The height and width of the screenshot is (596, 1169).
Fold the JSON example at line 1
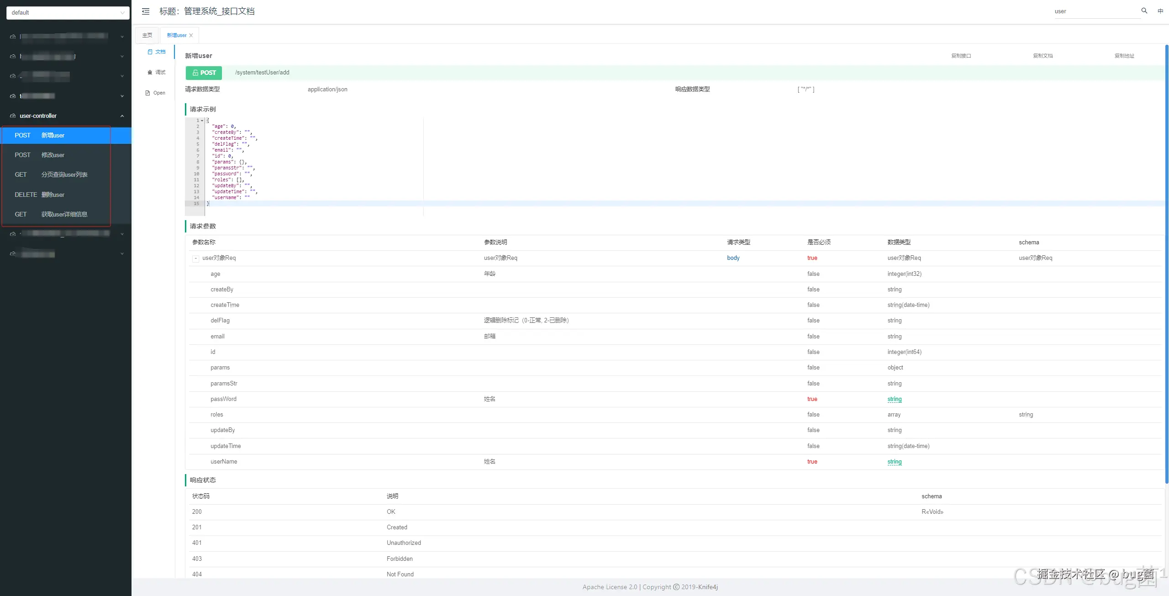(x=202, y=121)
